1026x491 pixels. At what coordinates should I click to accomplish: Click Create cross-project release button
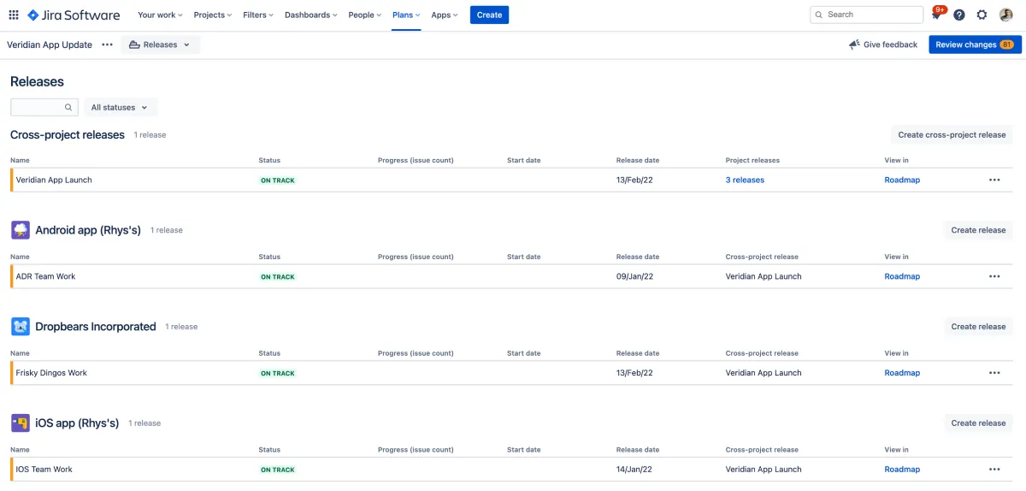click(x=952, y=135)
